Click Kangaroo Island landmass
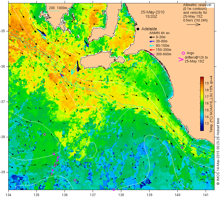Screen dimensions: 220x198 [98, 60]
